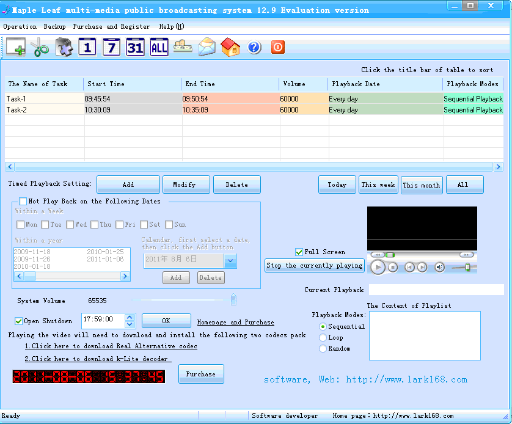Image resolution: width=512 pixels, height=424 pixels.
Task: Show monthly tasks with calendar 31 icon
Action: pos(135,47)
